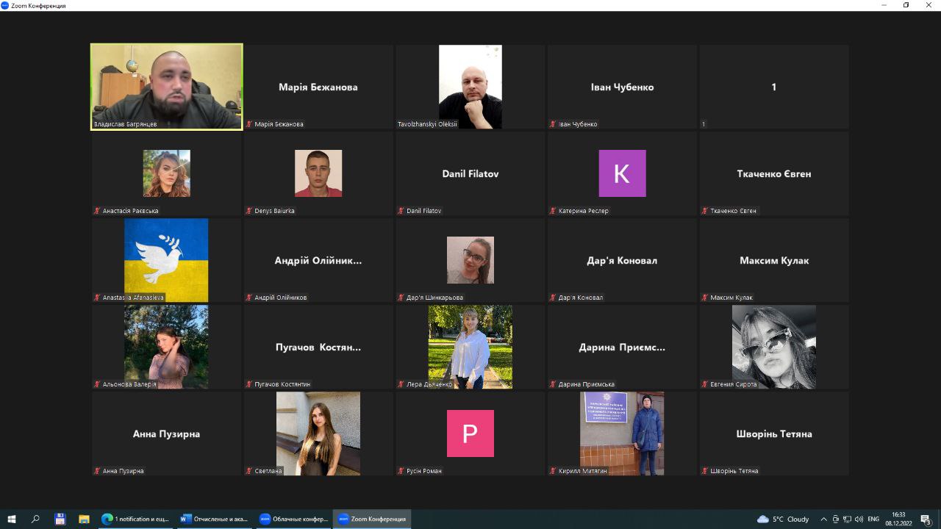This screenshot has height=529, width=941.
Task: Switch to the Edge notification taskbar window
Action: point(135,519)
